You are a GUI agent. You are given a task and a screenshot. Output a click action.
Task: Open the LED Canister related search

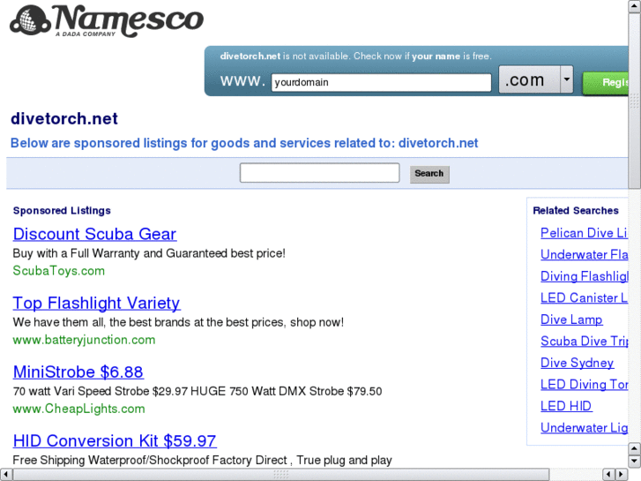pyautogui.click(x=585, y=298)
